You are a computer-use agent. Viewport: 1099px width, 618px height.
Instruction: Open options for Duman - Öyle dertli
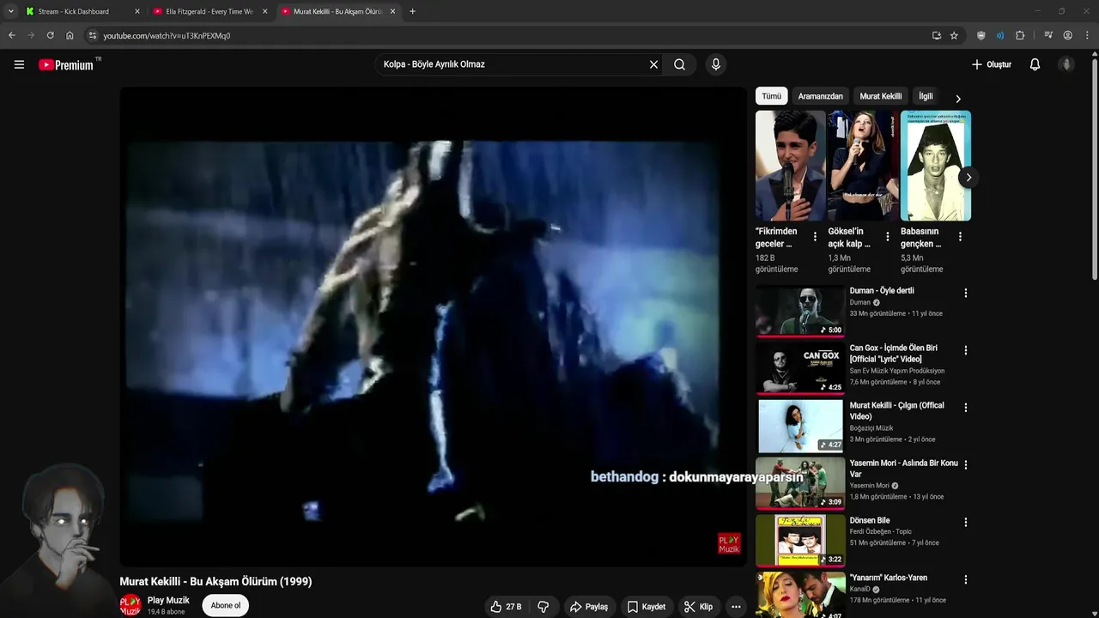coord(965,293)
